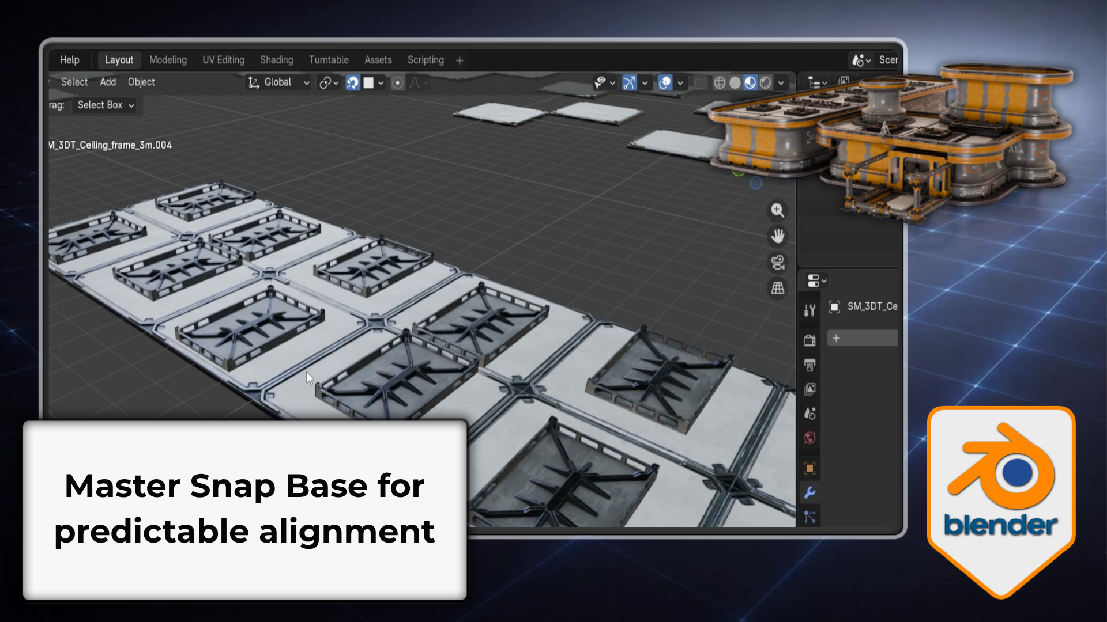Image resolution: width=1107 pixels, height=622 pixels.
Task: Open the Global transform orientation dropdown
Action: tap(279, 82)
